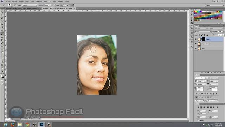Screen dimensions: 225x127
Task: Click a red swatch in the Muestras panel
Action: (x=195, y=12)
